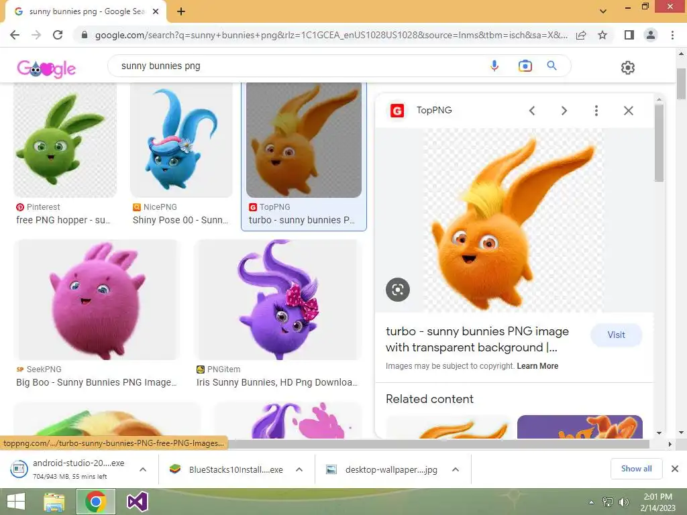This screenshot has height=515, width=687.
Task: Click Chrome icon in taskbar
Action: [x=96, y=502]
